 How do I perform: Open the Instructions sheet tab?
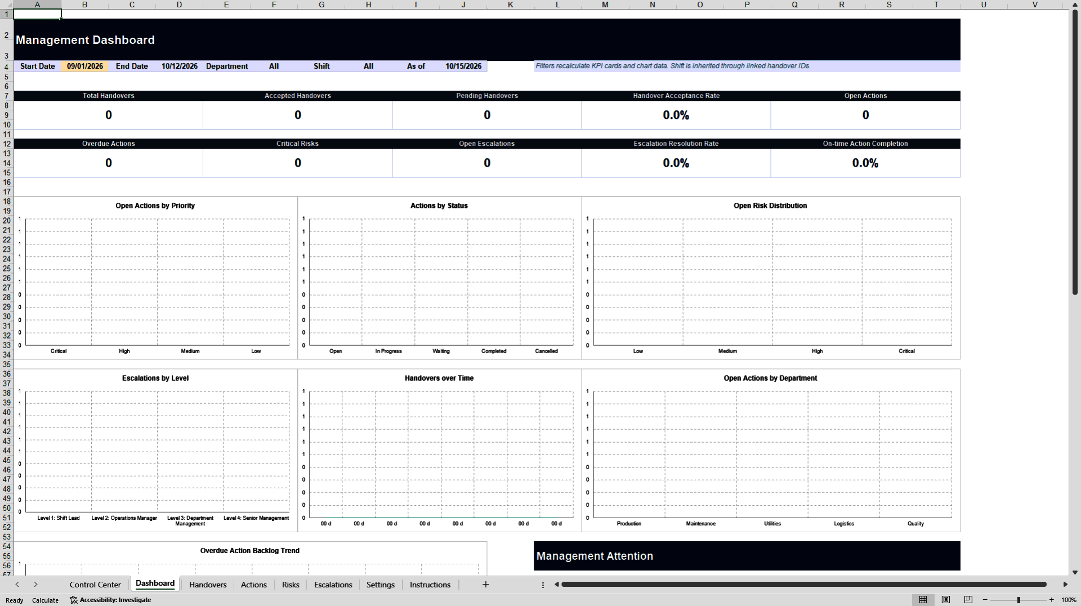(430, 585)
